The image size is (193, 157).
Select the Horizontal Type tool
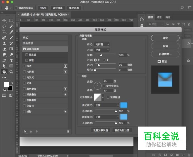pyautogui.click(x=11, y=60)
